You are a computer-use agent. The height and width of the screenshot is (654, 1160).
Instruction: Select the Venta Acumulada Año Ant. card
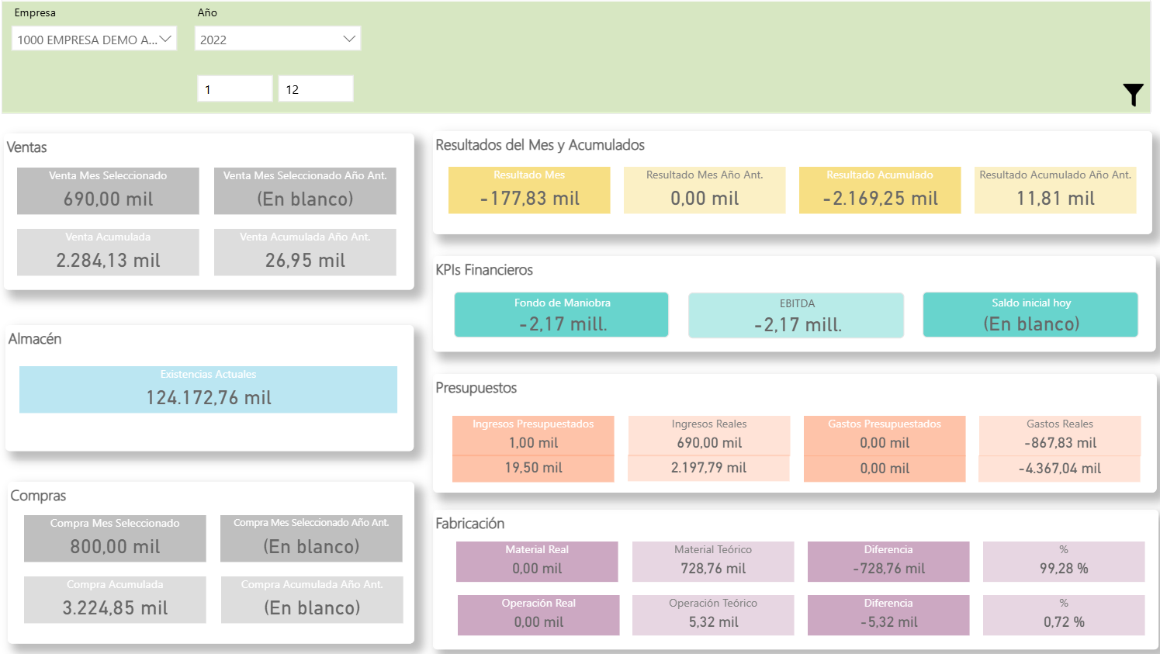(305, 252)
